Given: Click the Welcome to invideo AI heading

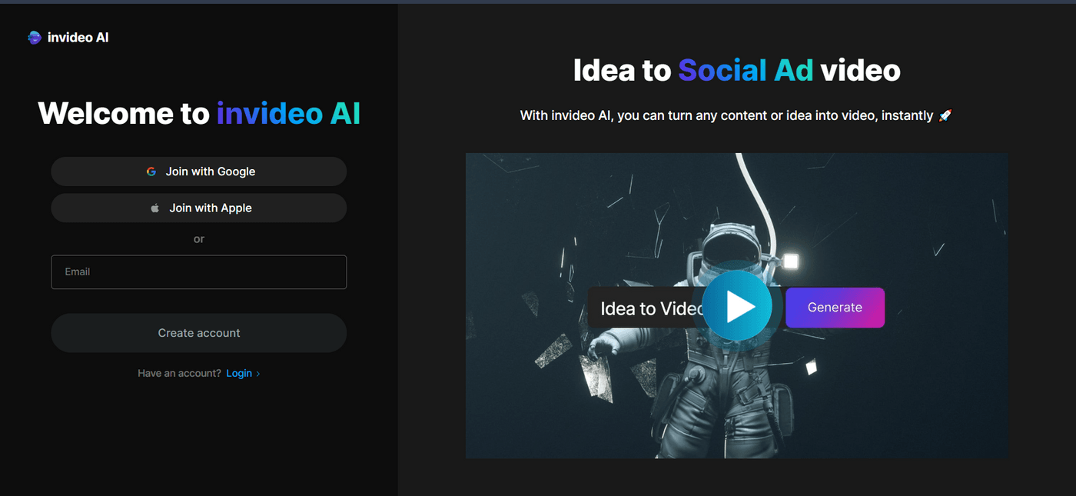Looking at the screenshot, I should pyautogui.click(x=199, y=113).
